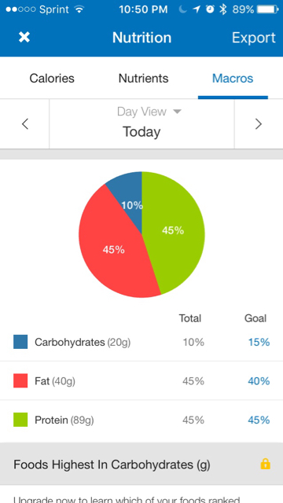The width and height of the screenshot is (283, 503).
Task: Close the Nutrition screen with X icon
Action: pyautogui.click(x=24, y=38)
